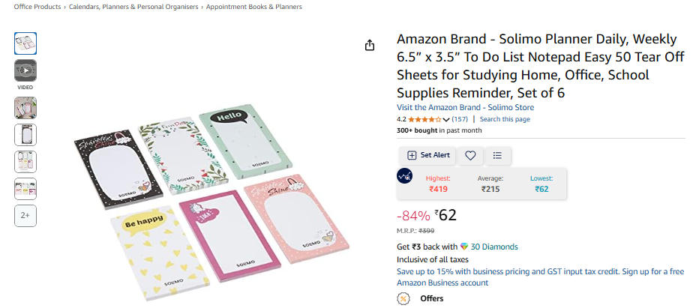
Task: Play the product video thumbnail
Action: point(25,70)
